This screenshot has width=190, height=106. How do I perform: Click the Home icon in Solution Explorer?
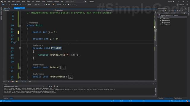tap(163, 11)
